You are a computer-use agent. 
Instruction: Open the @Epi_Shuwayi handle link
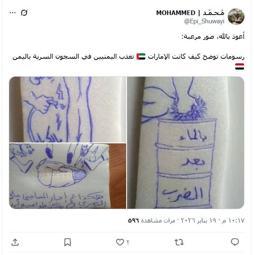204,21
